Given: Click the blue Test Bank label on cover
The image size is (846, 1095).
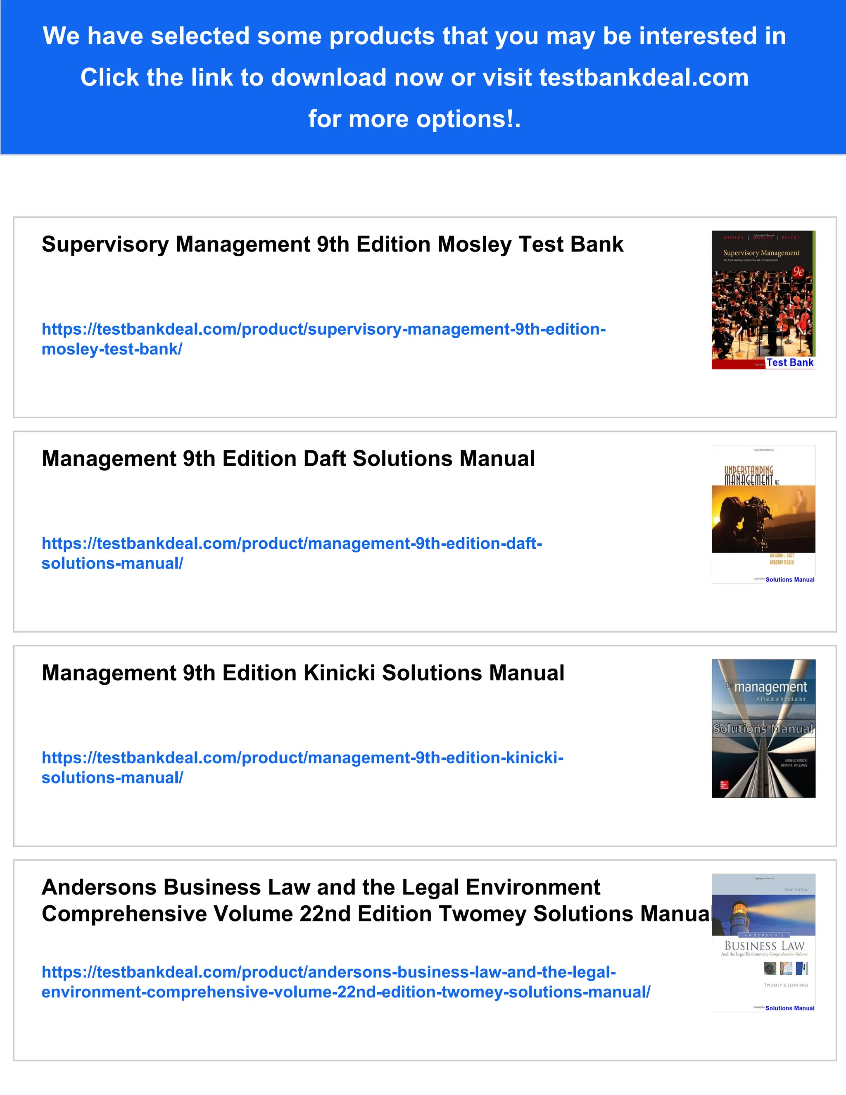Looking at the screenshot, I should click(789, 362).
